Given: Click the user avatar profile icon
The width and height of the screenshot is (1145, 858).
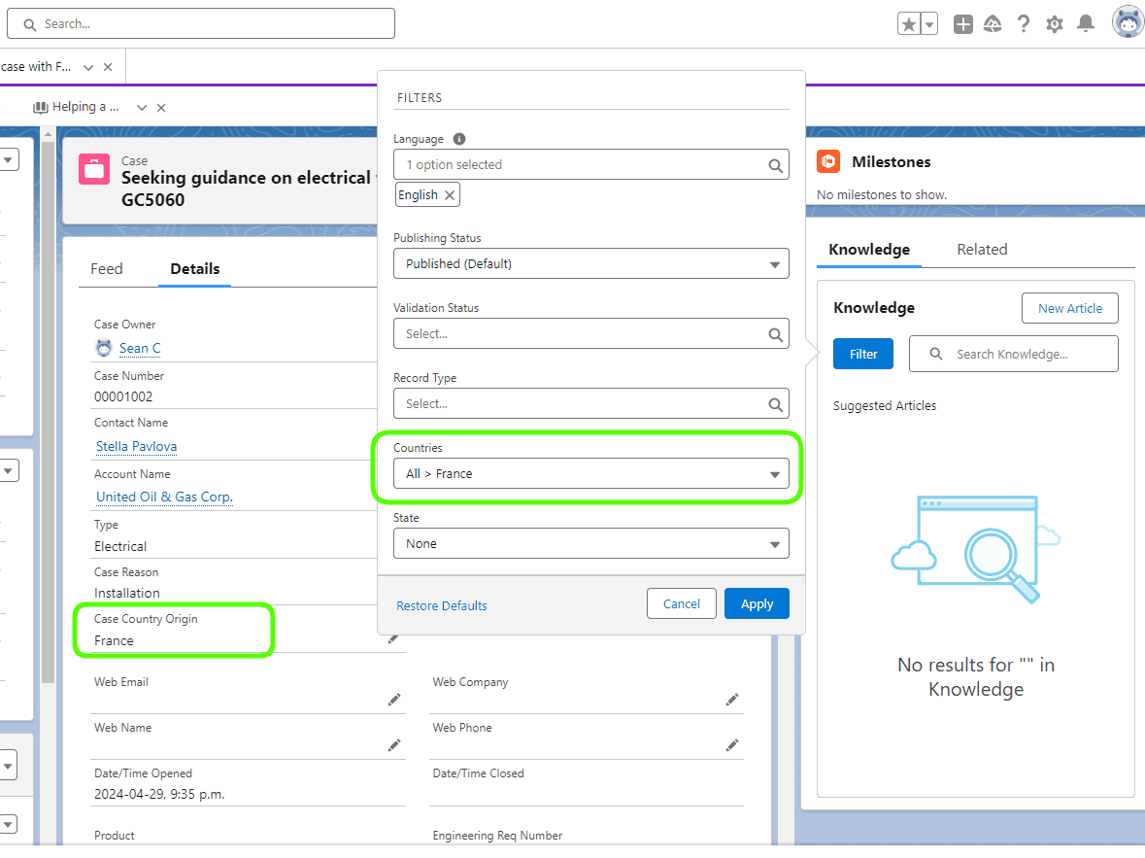Looking at the screenshot, I should point(1127,22).
